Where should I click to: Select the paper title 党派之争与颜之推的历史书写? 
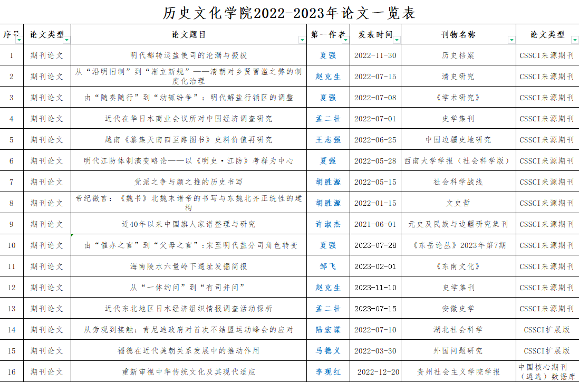(x=188, y=182)
